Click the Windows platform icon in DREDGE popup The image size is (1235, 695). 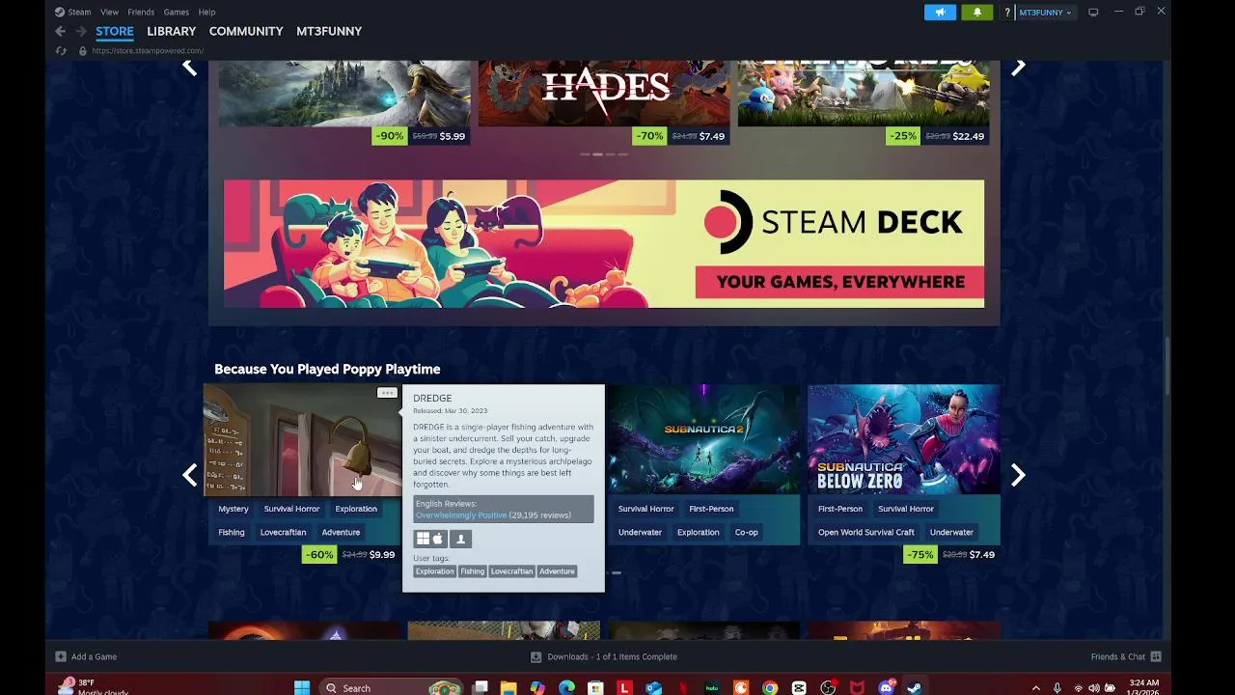(423, 539)
